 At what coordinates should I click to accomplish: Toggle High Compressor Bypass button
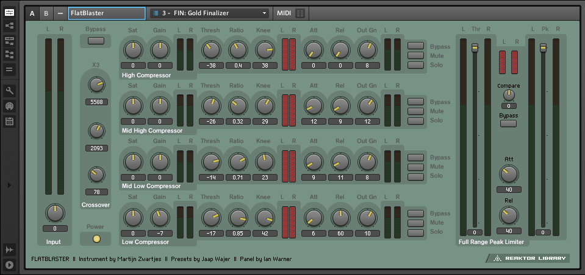pyautogui.click(x=415, y=46)
